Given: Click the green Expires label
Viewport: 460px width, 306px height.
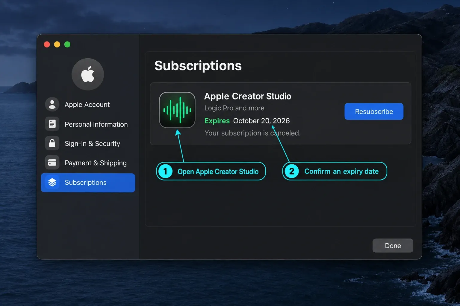Looking at the screenshot, I should [217, 121].
